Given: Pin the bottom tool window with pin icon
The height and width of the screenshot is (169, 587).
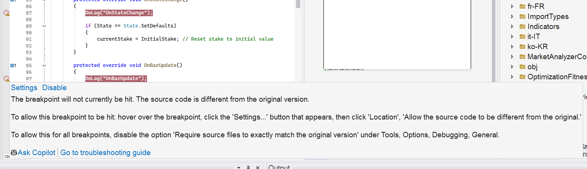Looking at the screenshot, I should [x=248, y=167].
